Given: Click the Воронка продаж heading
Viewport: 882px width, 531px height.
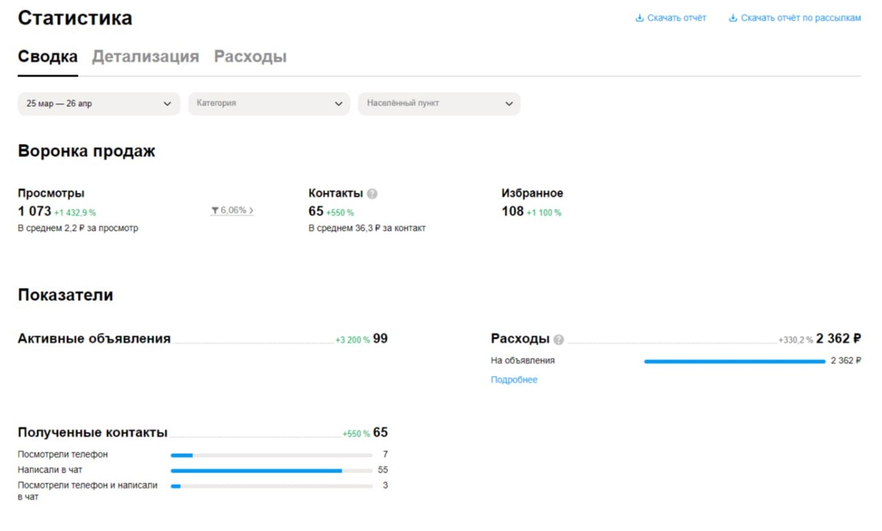Looking at the screenshot, I should pos(87,152).
